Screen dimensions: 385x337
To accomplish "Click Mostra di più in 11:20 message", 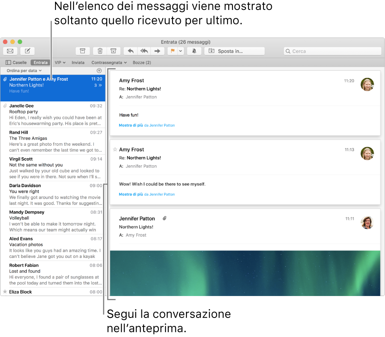I will [x=131, y=125].
